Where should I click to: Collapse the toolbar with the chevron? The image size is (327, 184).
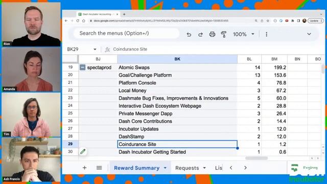309,34
